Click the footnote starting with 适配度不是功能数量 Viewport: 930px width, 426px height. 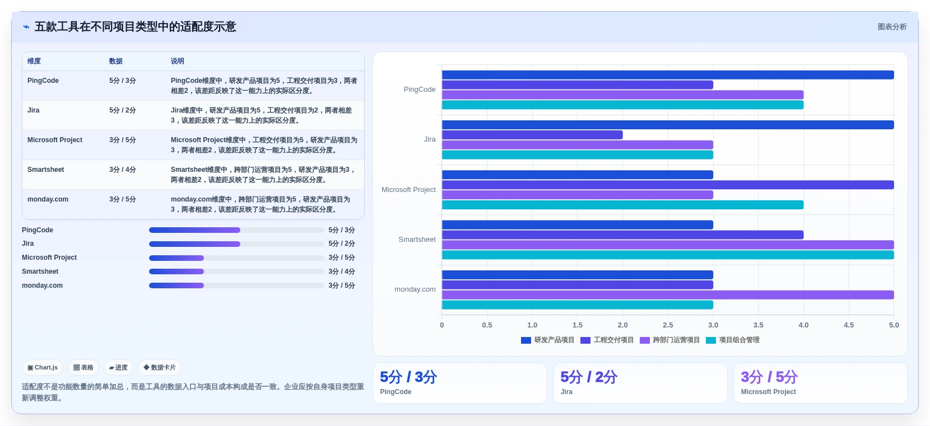193,392
